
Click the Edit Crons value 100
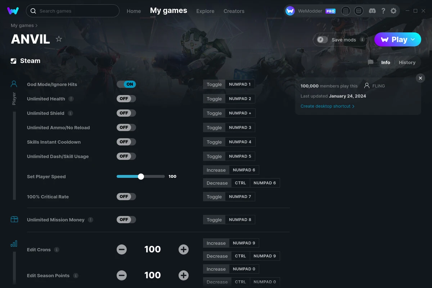tap(153, 249)
